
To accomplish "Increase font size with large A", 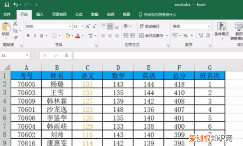I will (88, 26).
